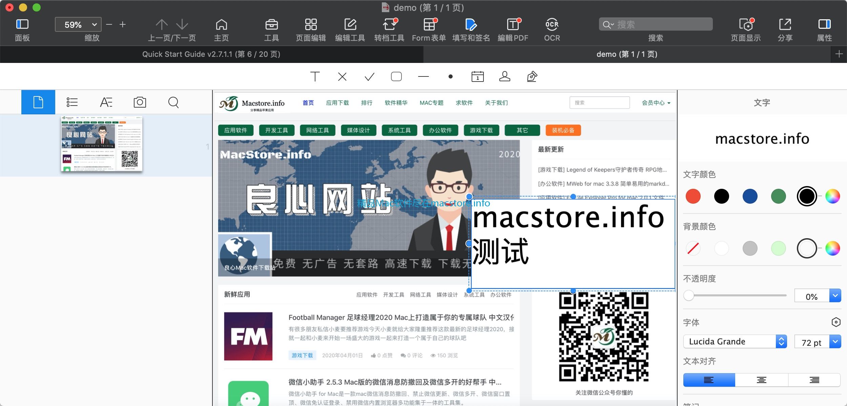Image resolution: width=847 pixels, height=406 pixels.
Task: Click the 开发工具 green button
Action: [x=276, y=130]
